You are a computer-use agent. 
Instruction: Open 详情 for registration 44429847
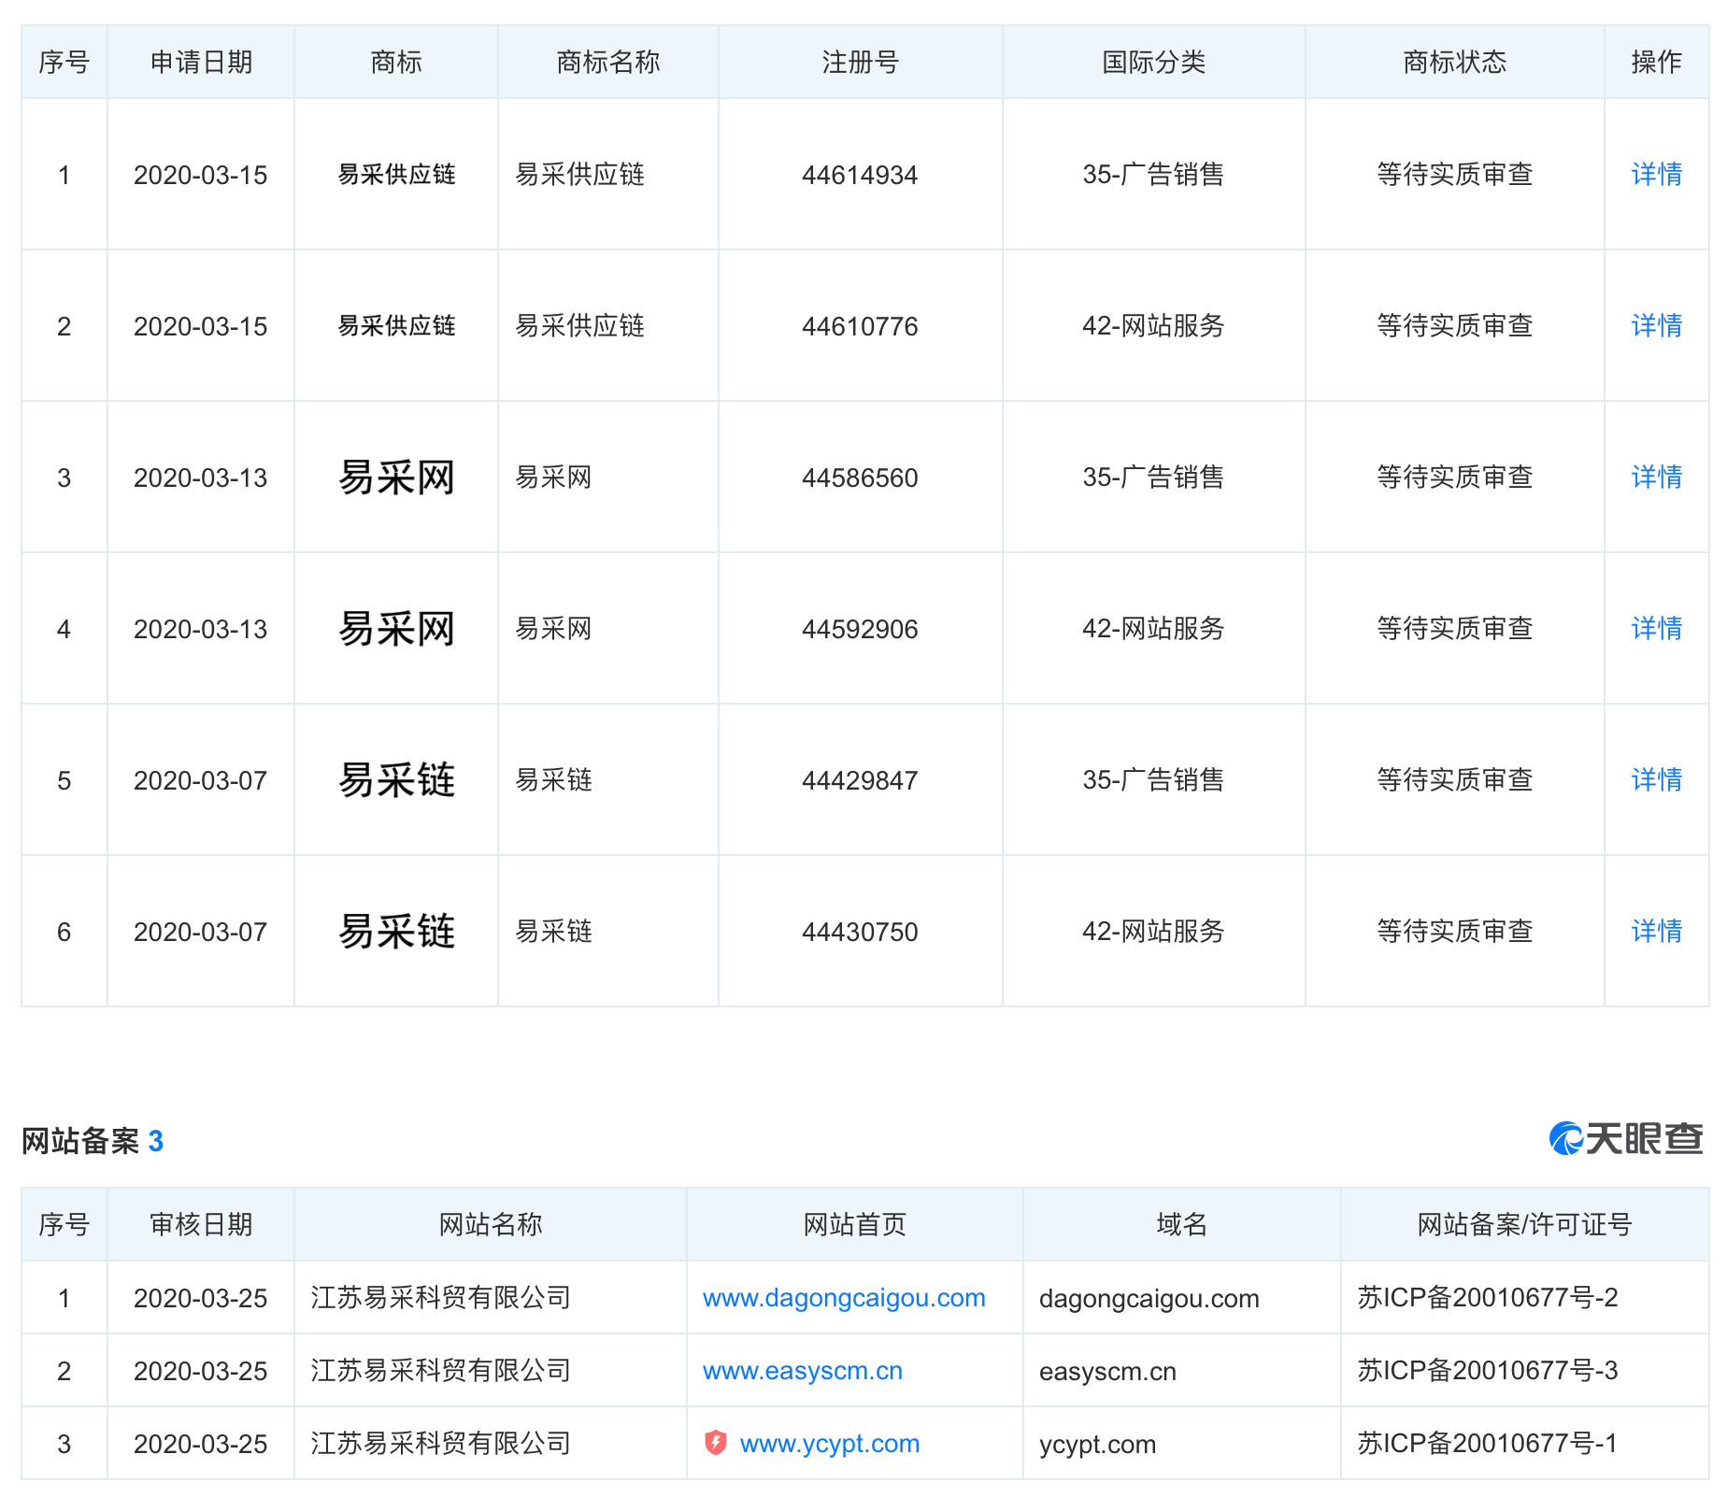[x=1656, y=779]
